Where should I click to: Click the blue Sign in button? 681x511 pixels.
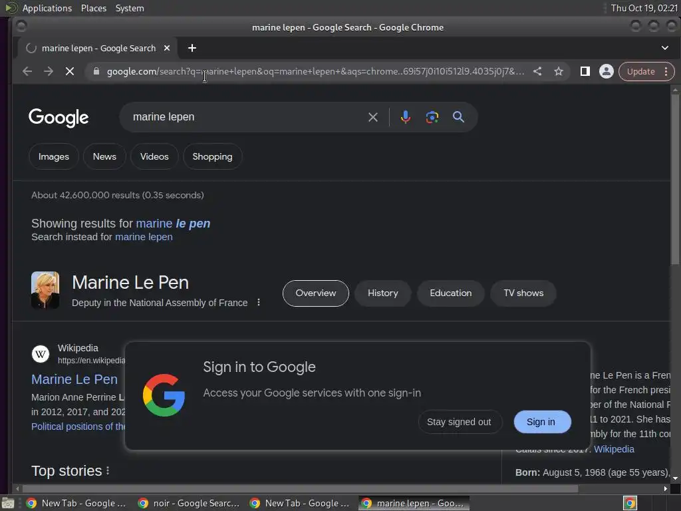pos(541,422)
